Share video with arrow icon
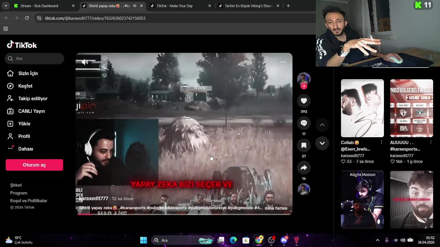 coord(304,168)
